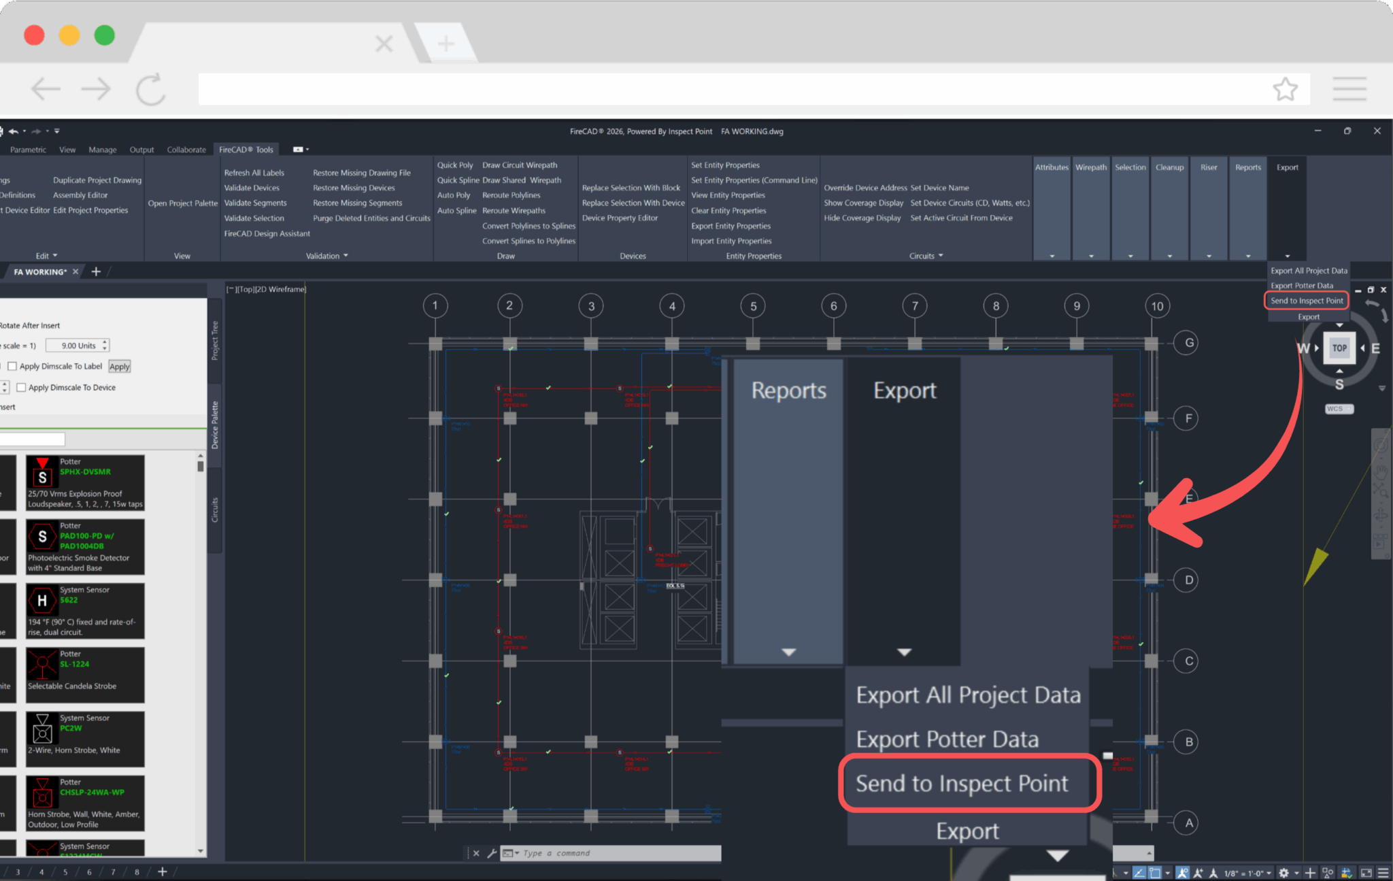Toggle annotation visibility icon in status bar

tap(1182, 873)
